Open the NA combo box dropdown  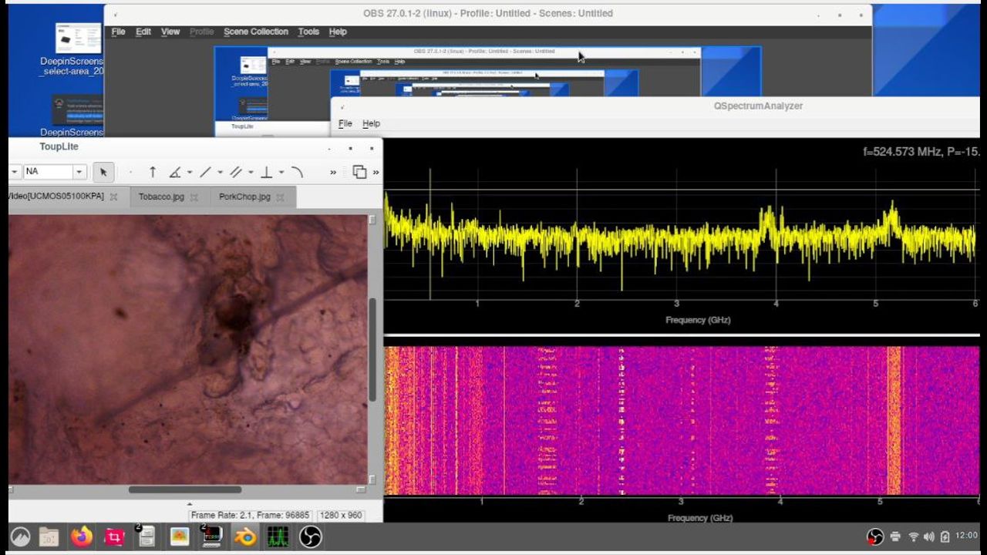pos(79,172)
